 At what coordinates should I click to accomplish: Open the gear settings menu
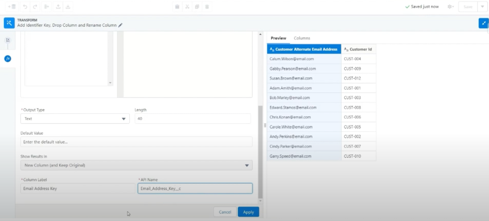coord(450,7)
